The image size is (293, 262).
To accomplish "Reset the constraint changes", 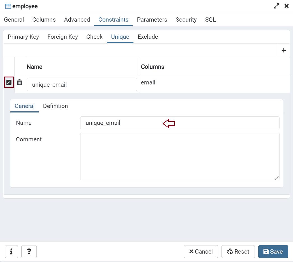I will coord(238,252).
